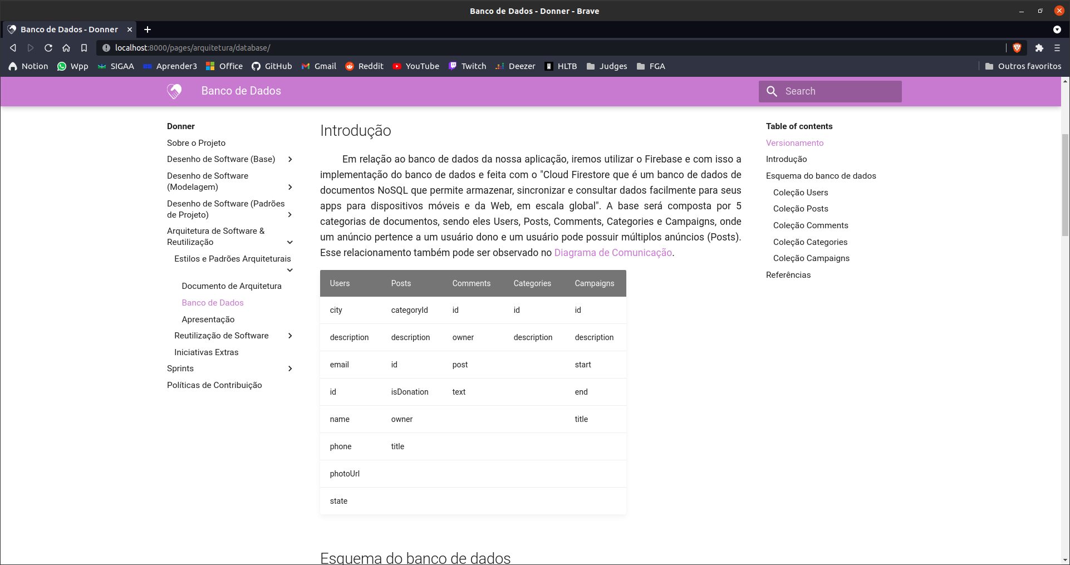Jump to Coleção Users section
This screenshot has width=1070, height=565.
[801, 193]
